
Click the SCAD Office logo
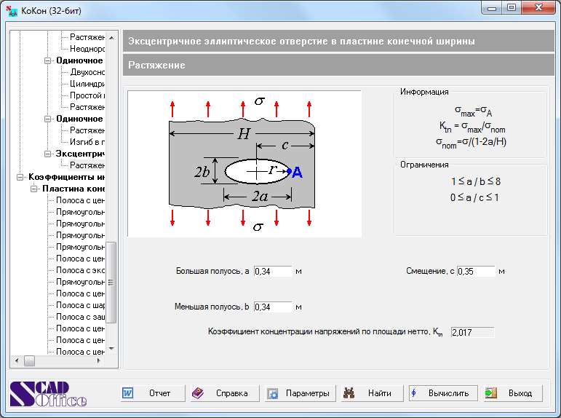pos(48,393)
